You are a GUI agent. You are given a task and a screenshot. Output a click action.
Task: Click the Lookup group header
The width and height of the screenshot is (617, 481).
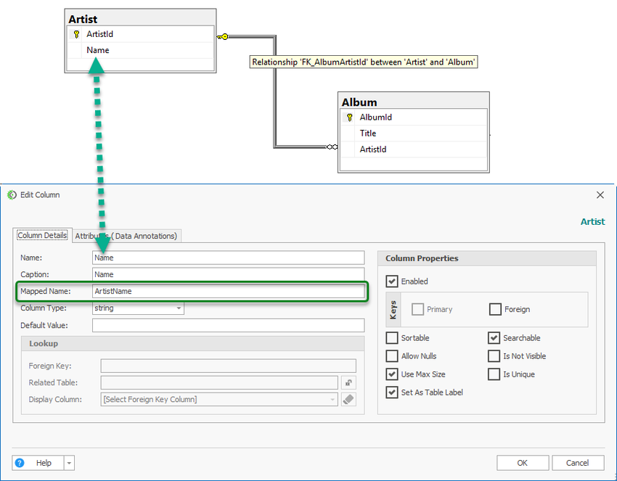pos(193,344)
